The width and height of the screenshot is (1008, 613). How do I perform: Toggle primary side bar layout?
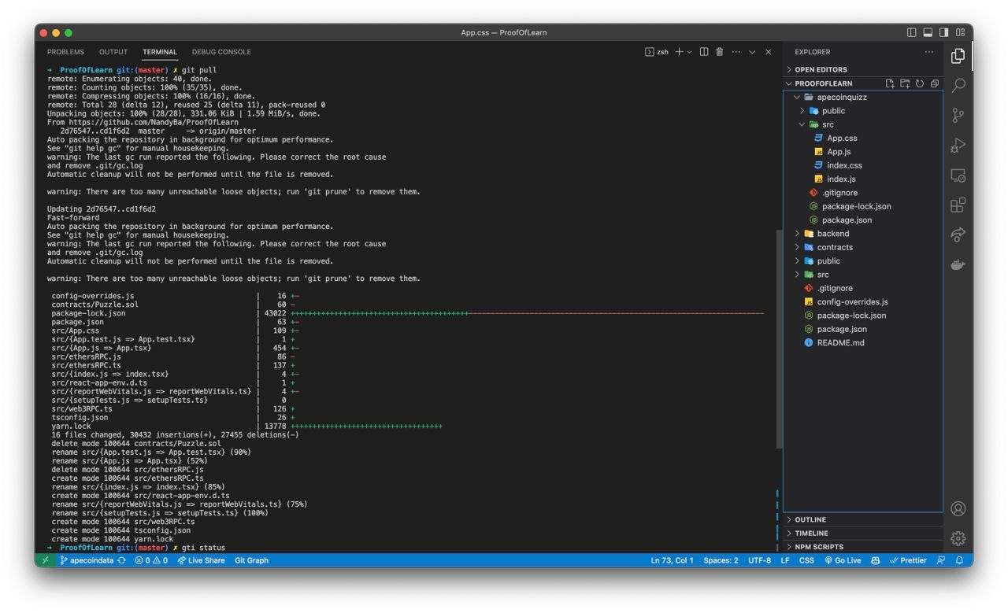(x=912, y=32)
